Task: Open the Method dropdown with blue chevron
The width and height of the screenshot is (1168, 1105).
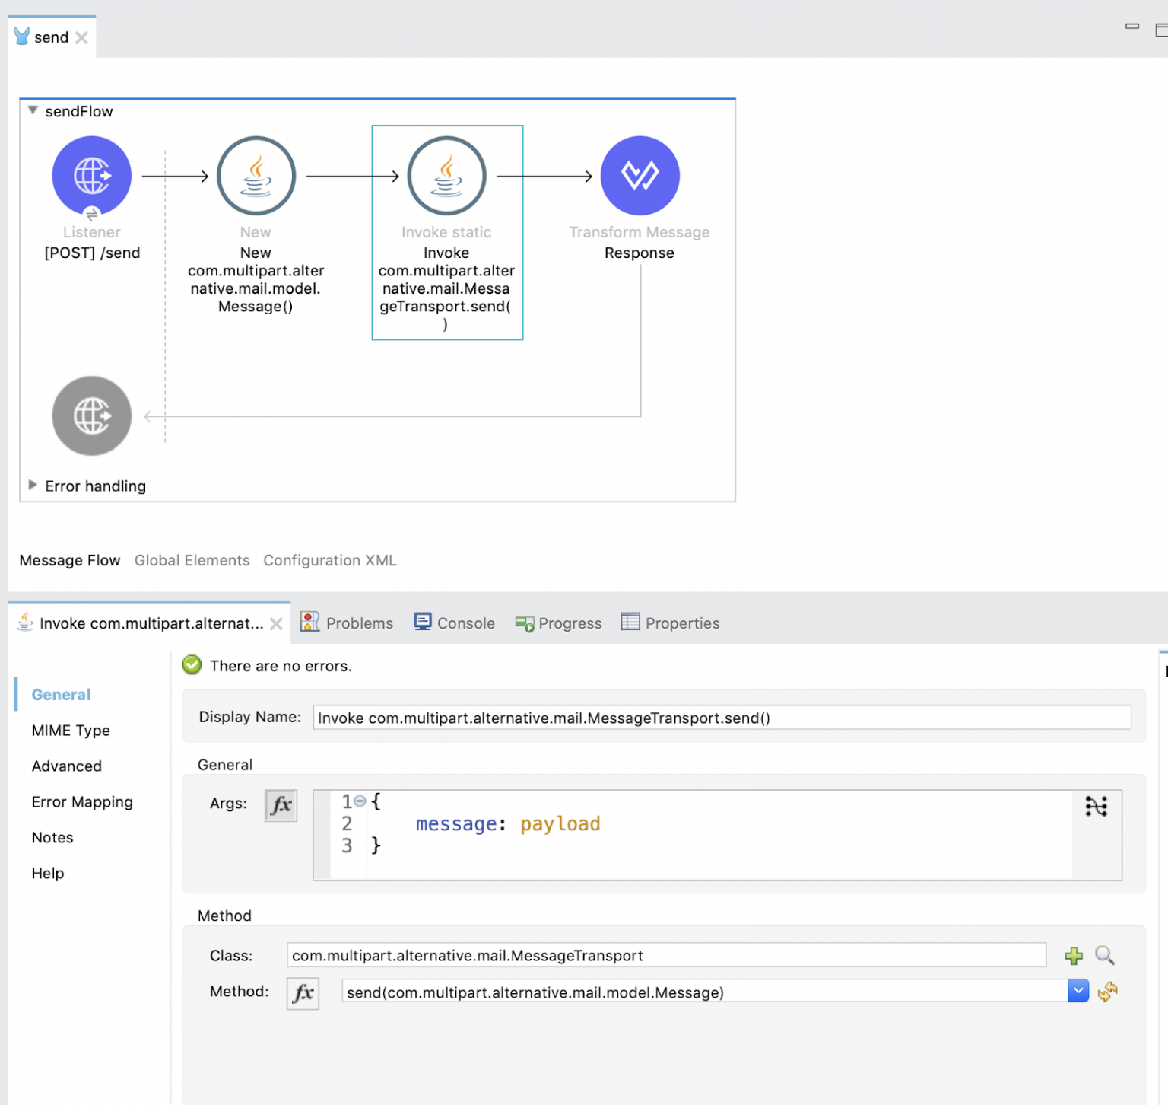Action: tap(1078, 991)
